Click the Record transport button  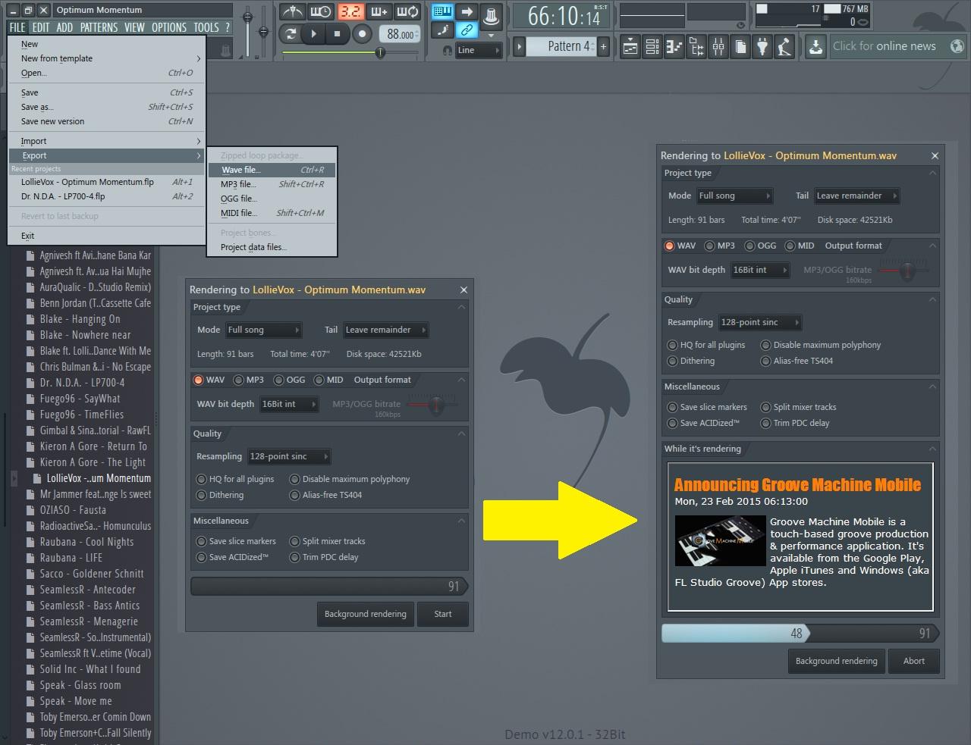363,33
